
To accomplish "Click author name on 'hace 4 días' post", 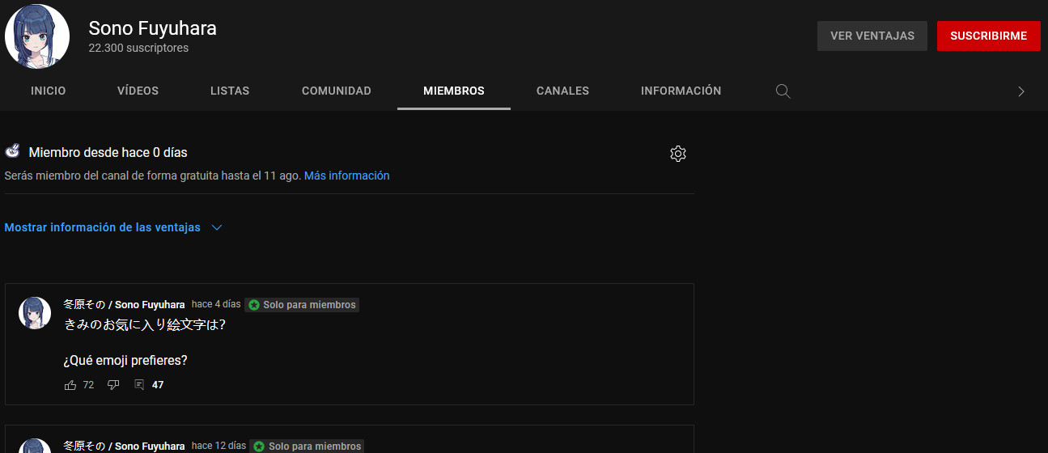I will coord(125,305).
